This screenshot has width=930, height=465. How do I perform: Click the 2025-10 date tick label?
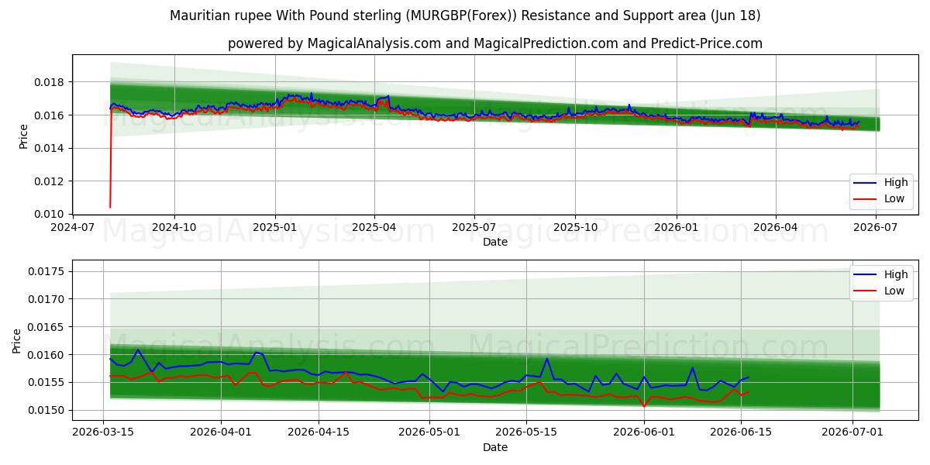pos(575,228)
